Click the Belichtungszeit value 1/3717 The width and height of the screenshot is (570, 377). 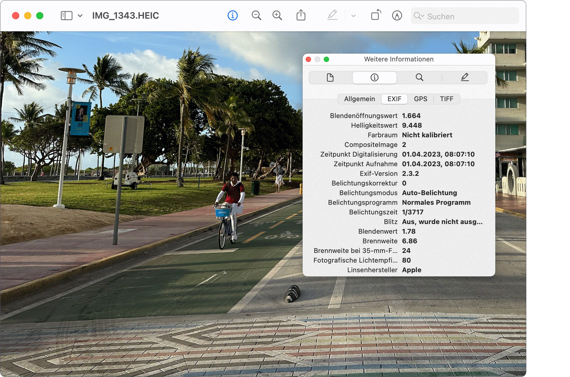tap(413, 212)
